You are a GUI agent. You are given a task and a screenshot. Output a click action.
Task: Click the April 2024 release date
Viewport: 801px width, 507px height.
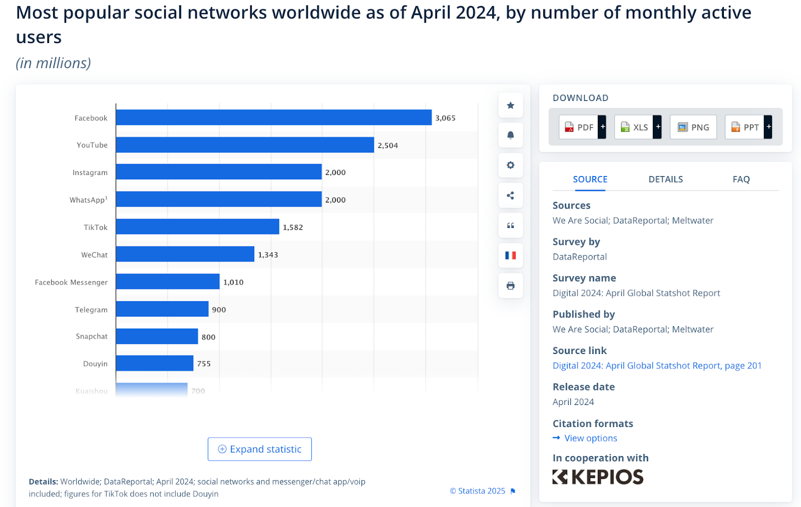pos(573,402)
